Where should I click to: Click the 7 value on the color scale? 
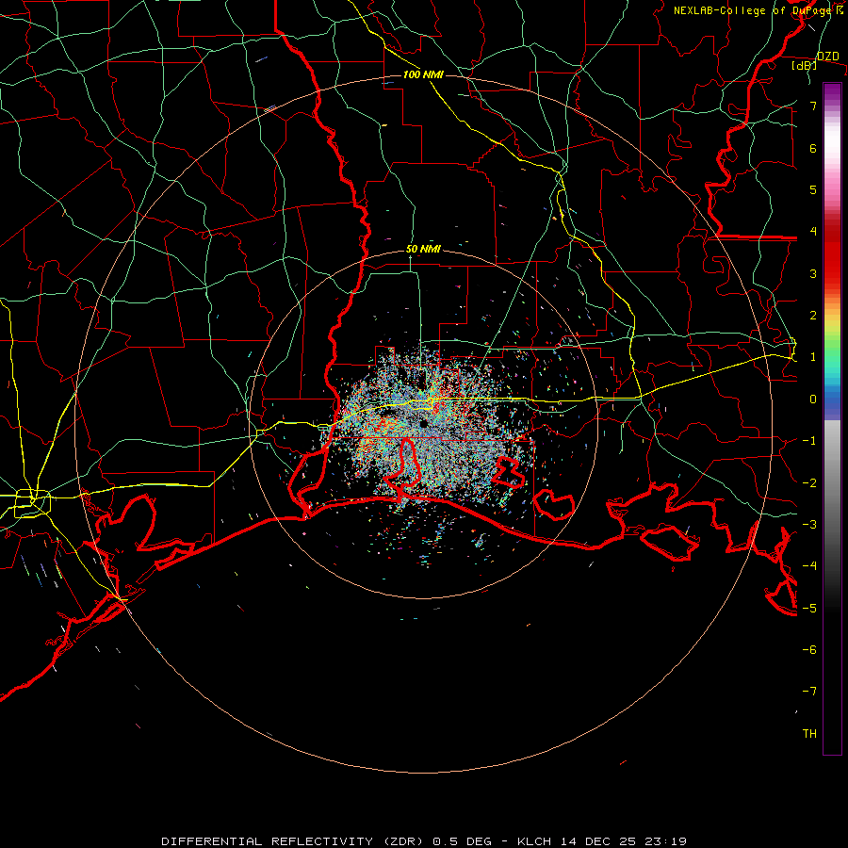(813, 106)
